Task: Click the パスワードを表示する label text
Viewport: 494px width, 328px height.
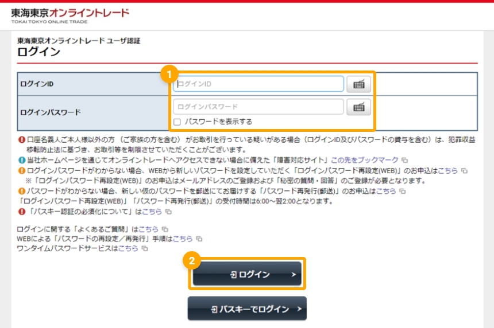Action: (x=218, y=122)
